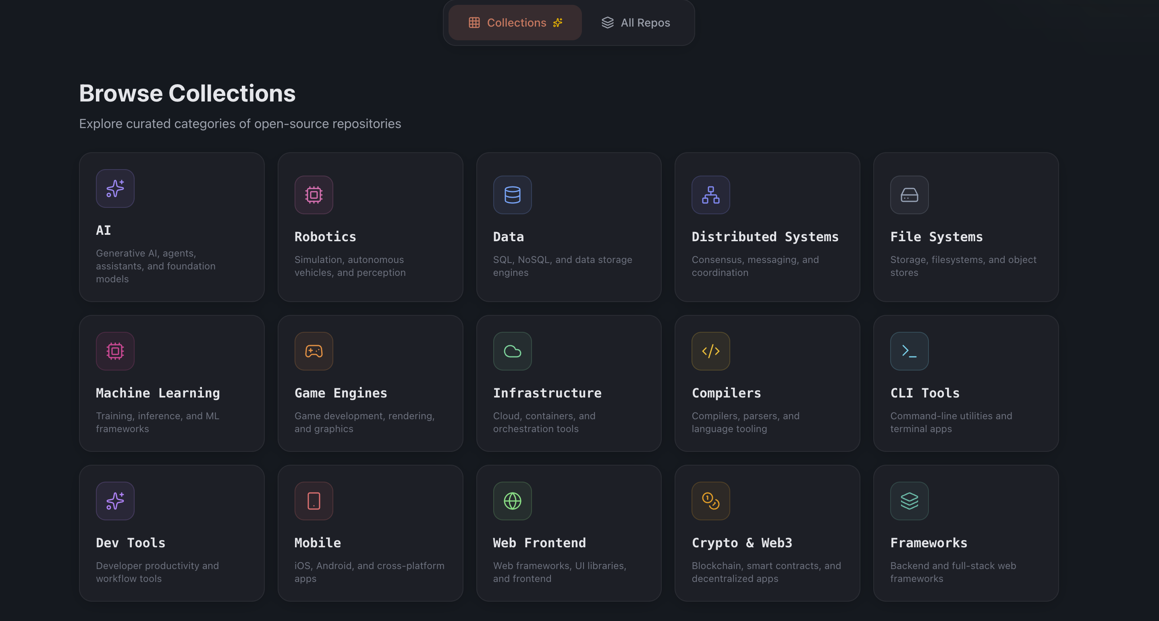
Task: Select the File Systems storage icon
Action: tap(909, 194)
